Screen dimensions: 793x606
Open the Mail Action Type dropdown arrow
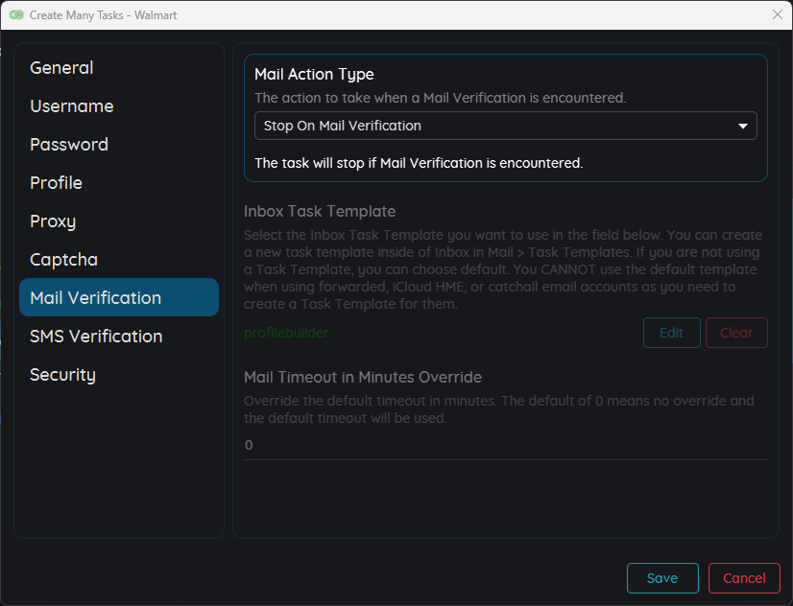[x=742, y=126]
